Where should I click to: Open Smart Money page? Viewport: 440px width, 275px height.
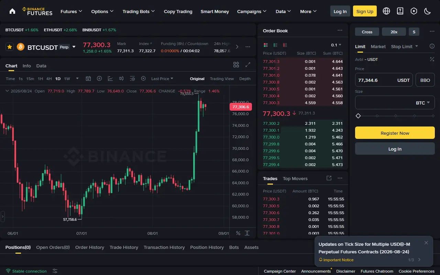(215, 11)
